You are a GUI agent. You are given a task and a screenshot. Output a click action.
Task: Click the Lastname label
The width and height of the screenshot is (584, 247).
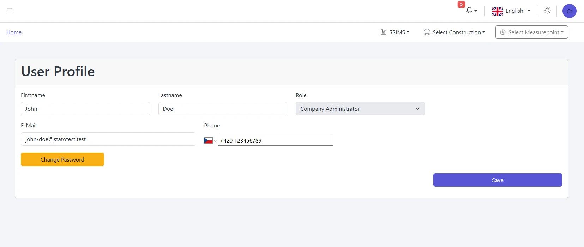pyautogui.click(x=170, y=95)
